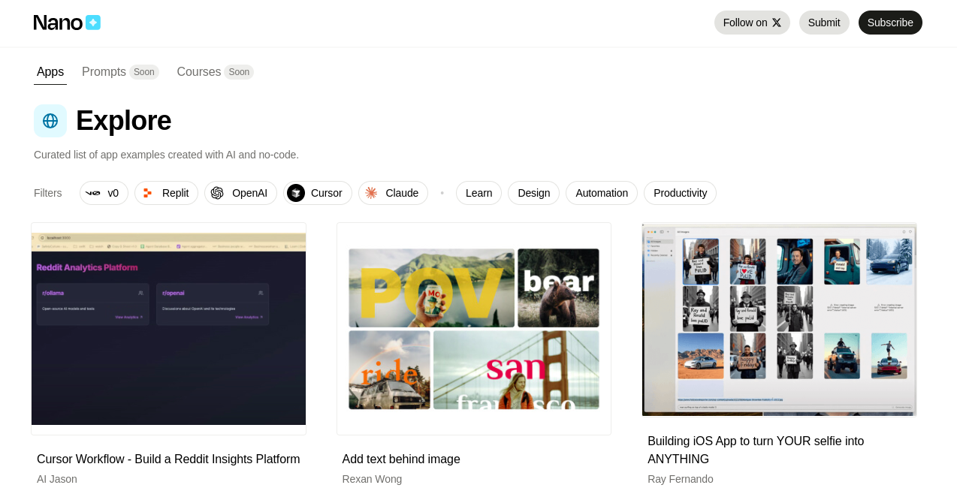The width and height of the screenshot is (957, 500).
Task: Open Cursor Workflow Reddit Insights Platform title
Action: coord(168,459)
